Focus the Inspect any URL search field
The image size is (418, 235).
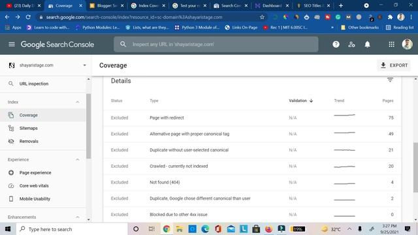[216, 44]
